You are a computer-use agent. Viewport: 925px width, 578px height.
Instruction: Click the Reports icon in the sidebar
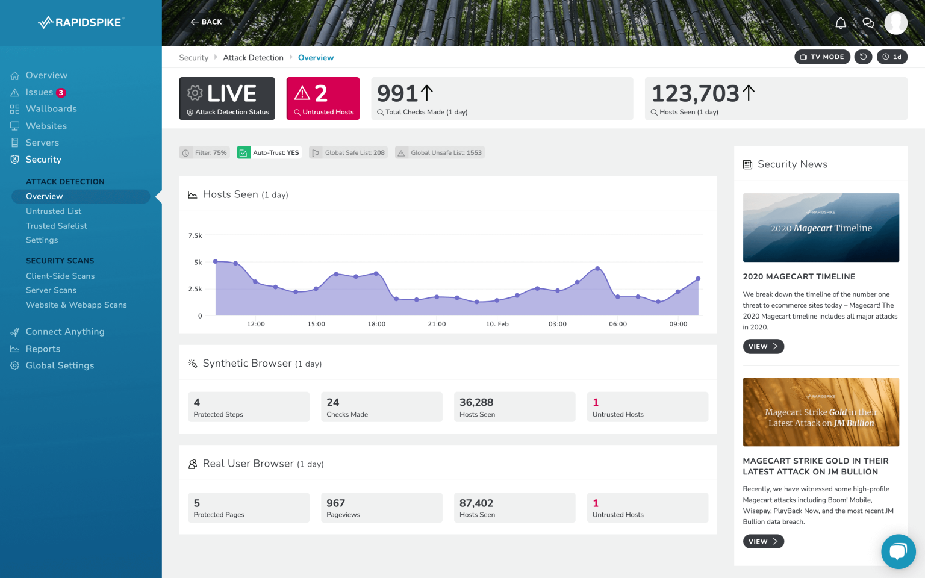14,349
